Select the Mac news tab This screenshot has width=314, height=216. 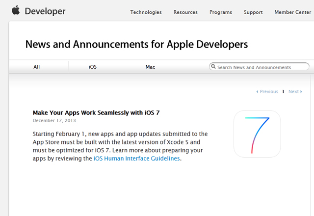(x=150, y=67)
